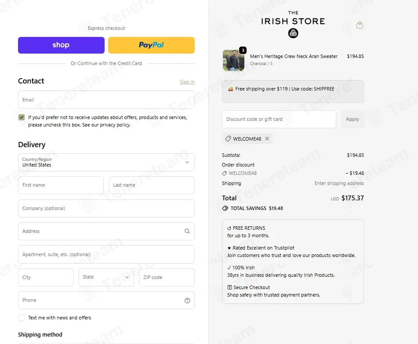418x344 pixels.
Task: Click the 100% Irish checkmark icon
Action: pos(229,268)
